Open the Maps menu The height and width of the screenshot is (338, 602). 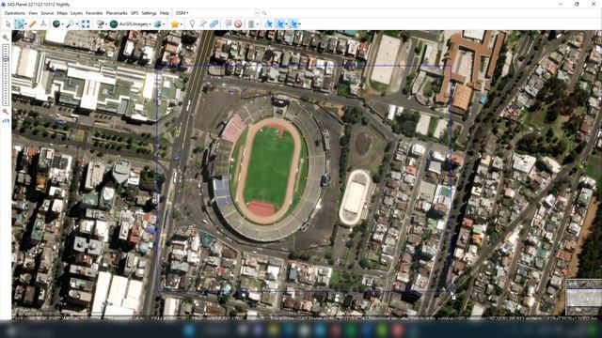[62, 13]
